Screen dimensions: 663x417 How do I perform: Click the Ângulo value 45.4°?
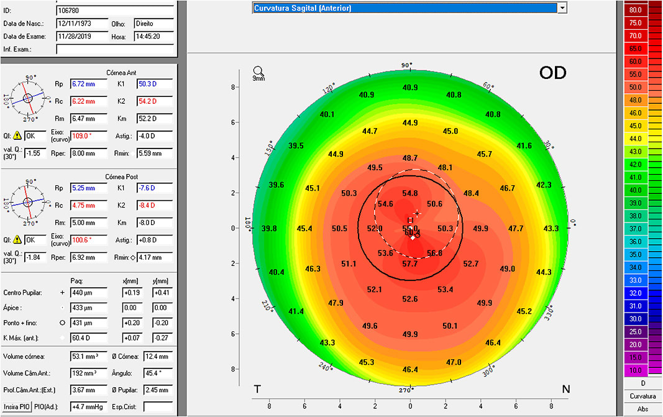(x=158, y=373)
